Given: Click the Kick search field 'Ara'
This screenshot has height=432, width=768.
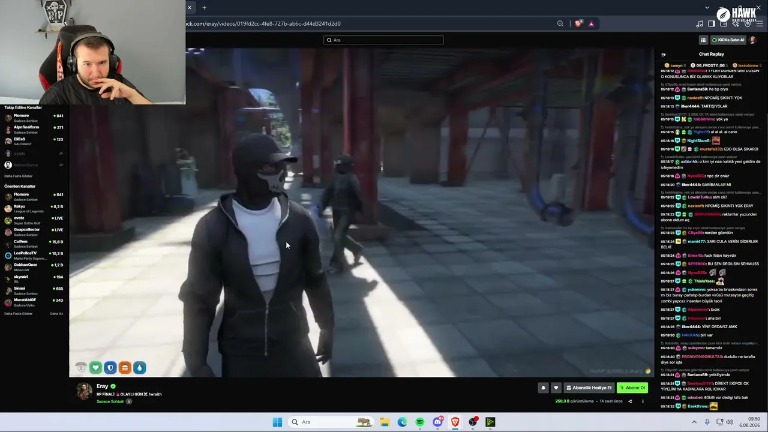Looking at the screenshot, I should pos(383,40).
